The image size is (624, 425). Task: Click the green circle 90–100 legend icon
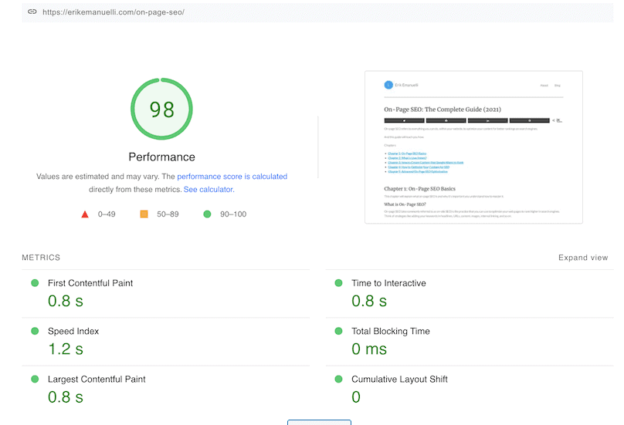207,214
